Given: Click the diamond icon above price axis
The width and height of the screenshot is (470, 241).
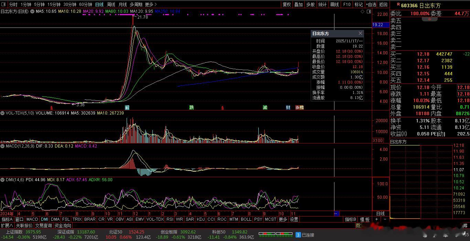Looking at the screenshot, I should click(x=363, y=11).
